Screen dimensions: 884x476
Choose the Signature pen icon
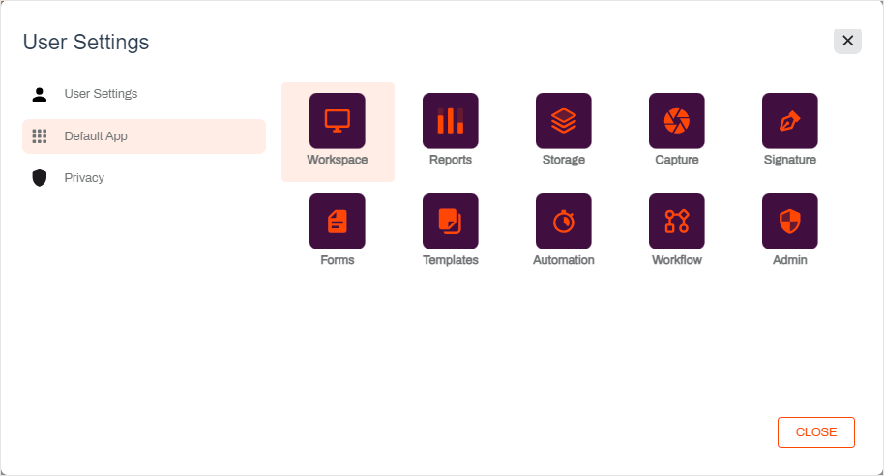(790, 121)
